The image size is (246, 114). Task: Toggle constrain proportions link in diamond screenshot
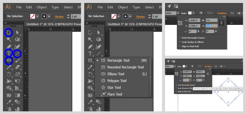(208, 74)
